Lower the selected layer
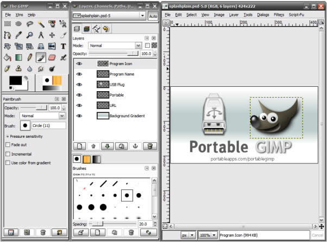The image size is (327, 242). (108, 146)
